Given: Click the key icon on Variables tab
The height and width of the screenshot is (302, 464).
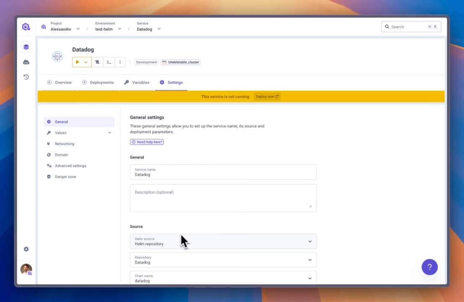Looking at the screenshot, I should pos(126,82).
